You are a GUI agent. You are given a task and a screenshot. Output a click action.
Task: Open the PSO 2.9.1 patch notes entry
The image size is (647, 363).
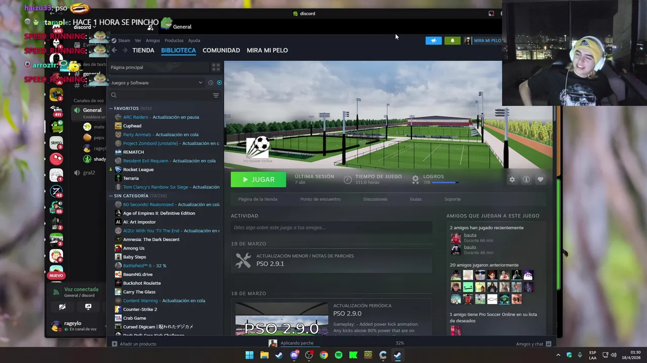332,260
